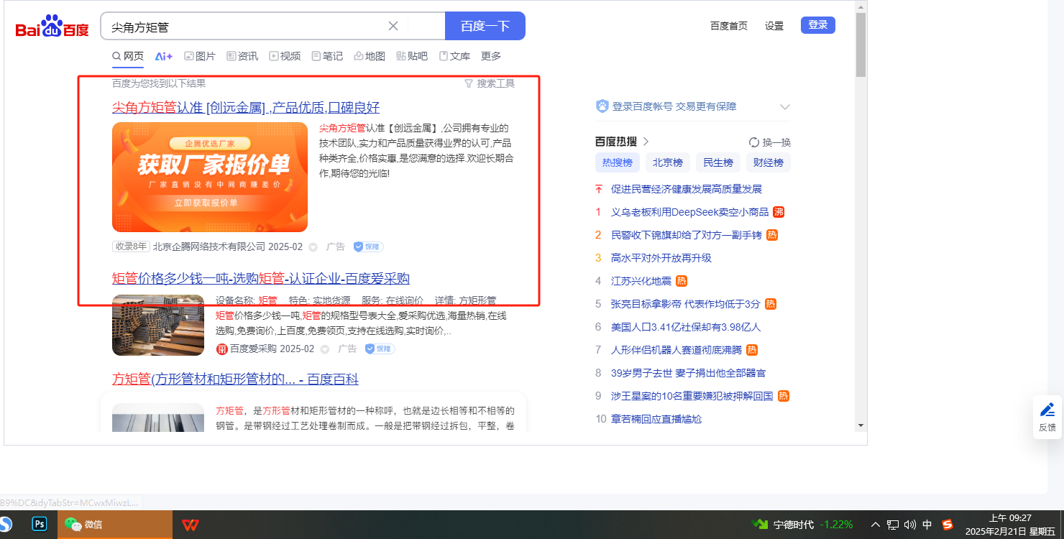
Task: Click the Sogou input method tray icon
Action: pyautogui.click(x=948, y=525)
